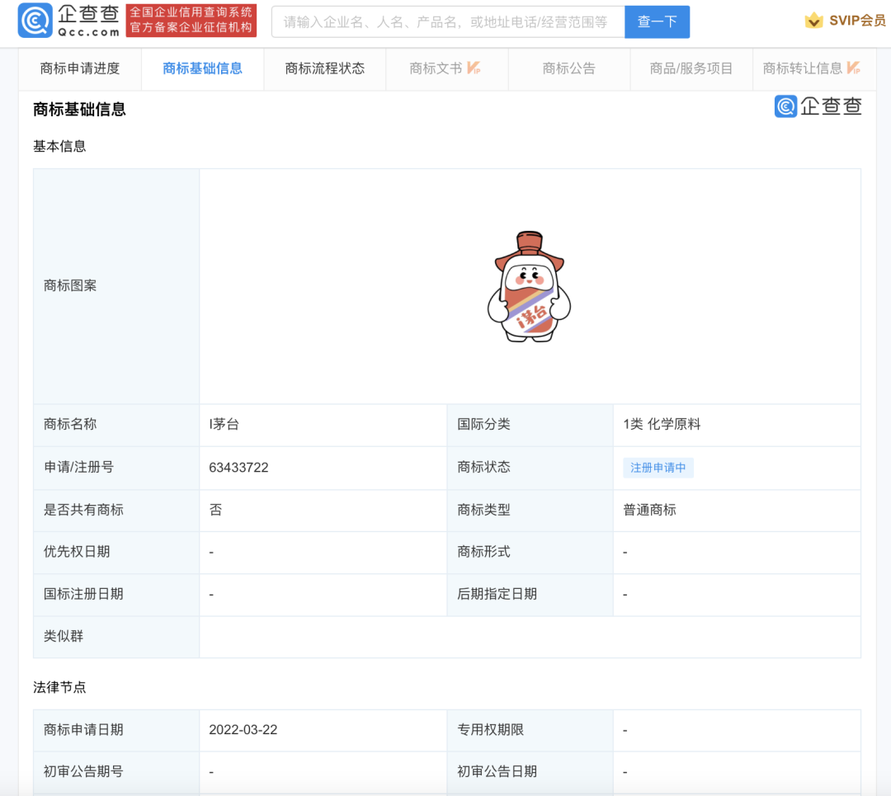Click the red 官方备案企业征信机构 banner
Screen dimensions: 891x796
191,21
